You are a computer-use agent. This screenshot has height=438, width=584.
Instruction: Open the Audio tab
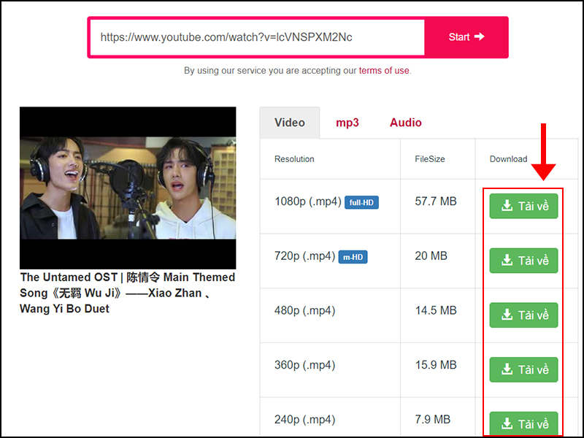405,123
